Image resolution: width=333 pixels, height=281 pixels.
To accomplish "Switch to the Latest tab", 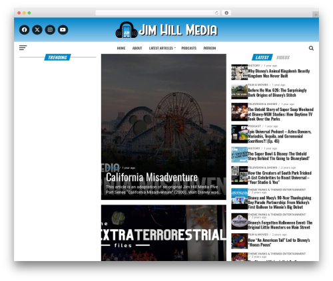I will coord(262,58).
